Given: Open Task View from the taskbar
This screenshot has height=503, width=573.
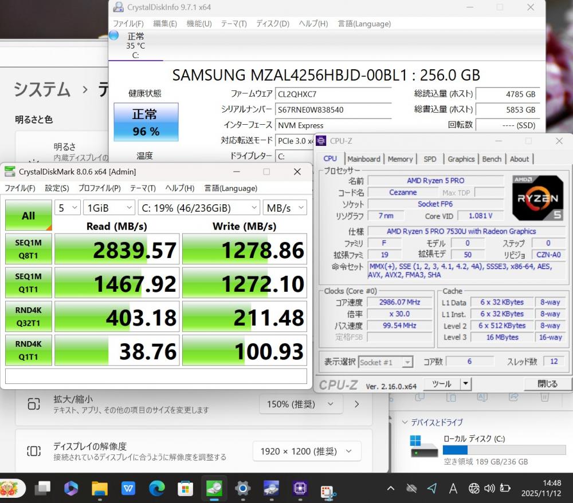Looking at the screenshot, I should pyautogui.click(x=43, y=488).
